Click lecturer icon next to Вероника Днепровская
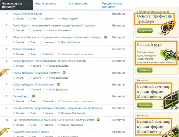Image resolution: width=179 pixels, height=137 pixels. point(59,113)
